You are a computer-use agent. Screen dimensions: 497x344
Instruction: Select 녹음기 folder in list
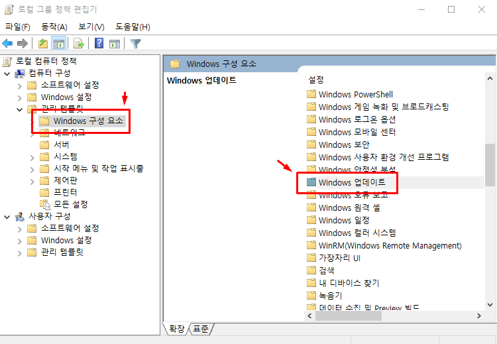[330, 296]
